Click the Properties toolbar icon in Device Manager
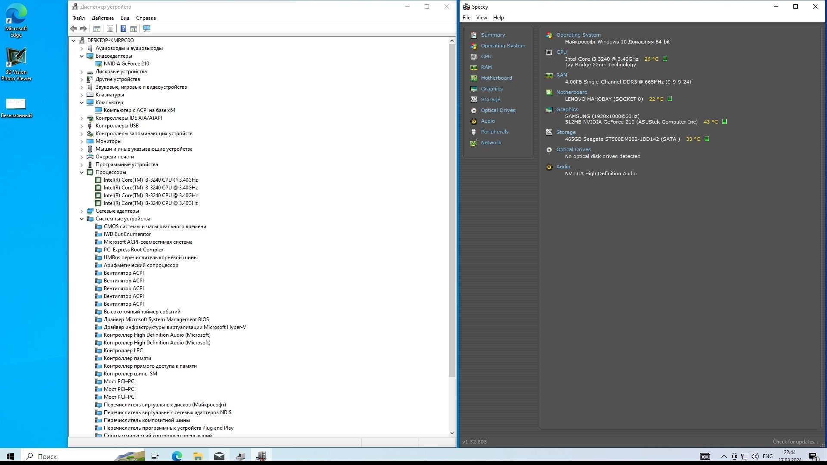 coord(110,28)
